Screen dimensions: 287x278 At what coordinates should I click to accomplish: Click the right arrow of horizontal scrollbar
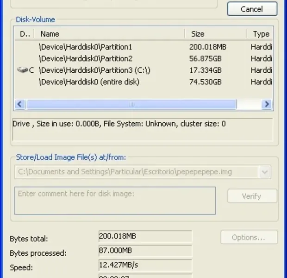267,104
